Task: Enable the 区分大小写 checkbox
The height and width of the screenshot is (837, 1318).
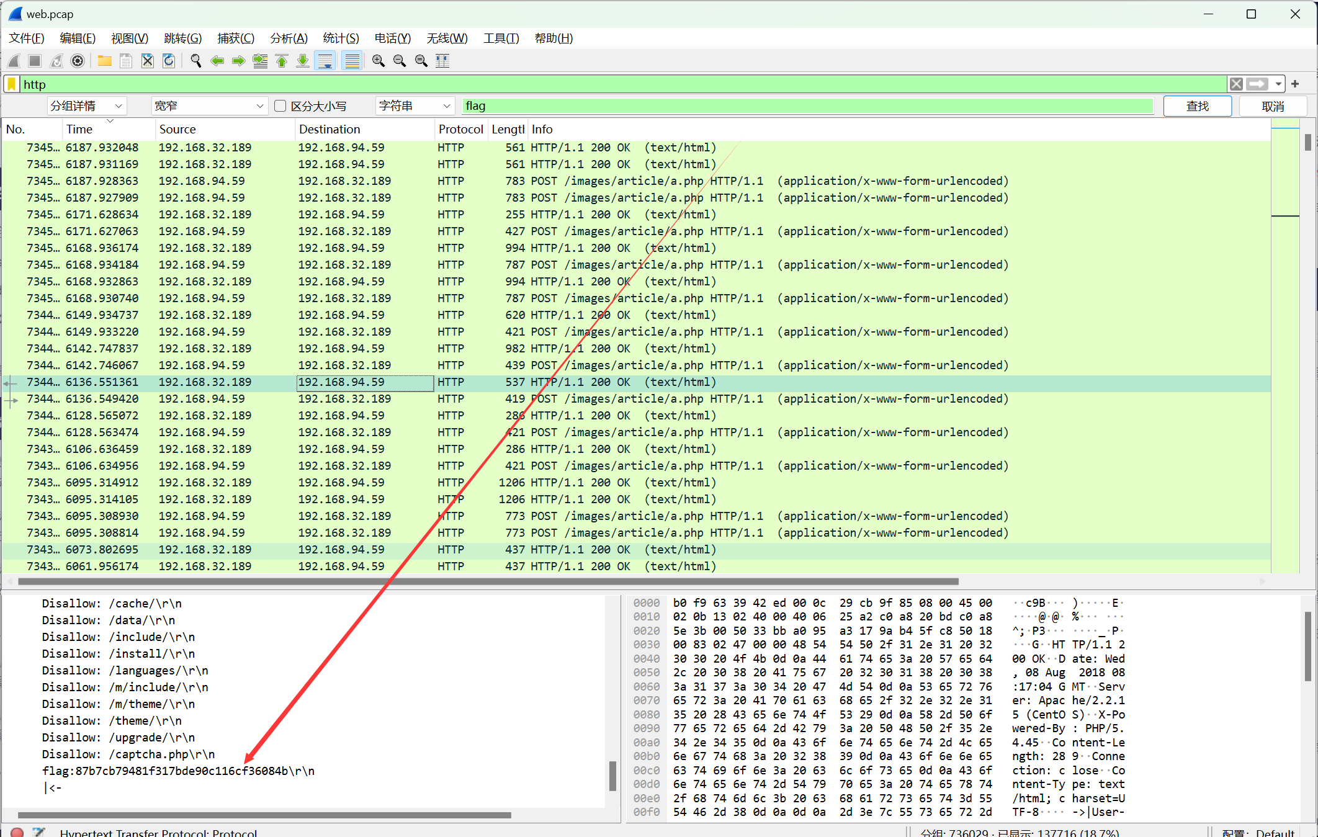Action: click(280, 106)
